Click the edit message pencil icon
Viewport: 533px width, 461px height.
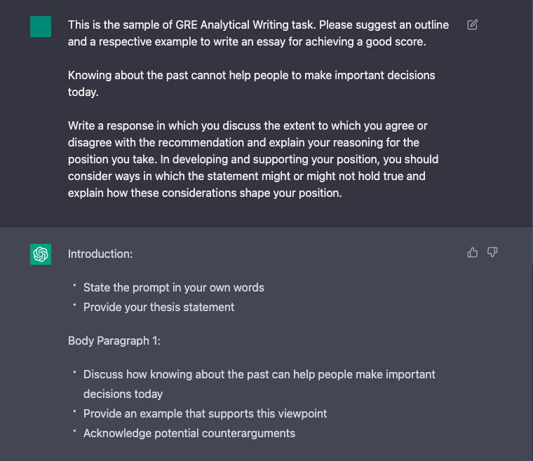(473, 25)
